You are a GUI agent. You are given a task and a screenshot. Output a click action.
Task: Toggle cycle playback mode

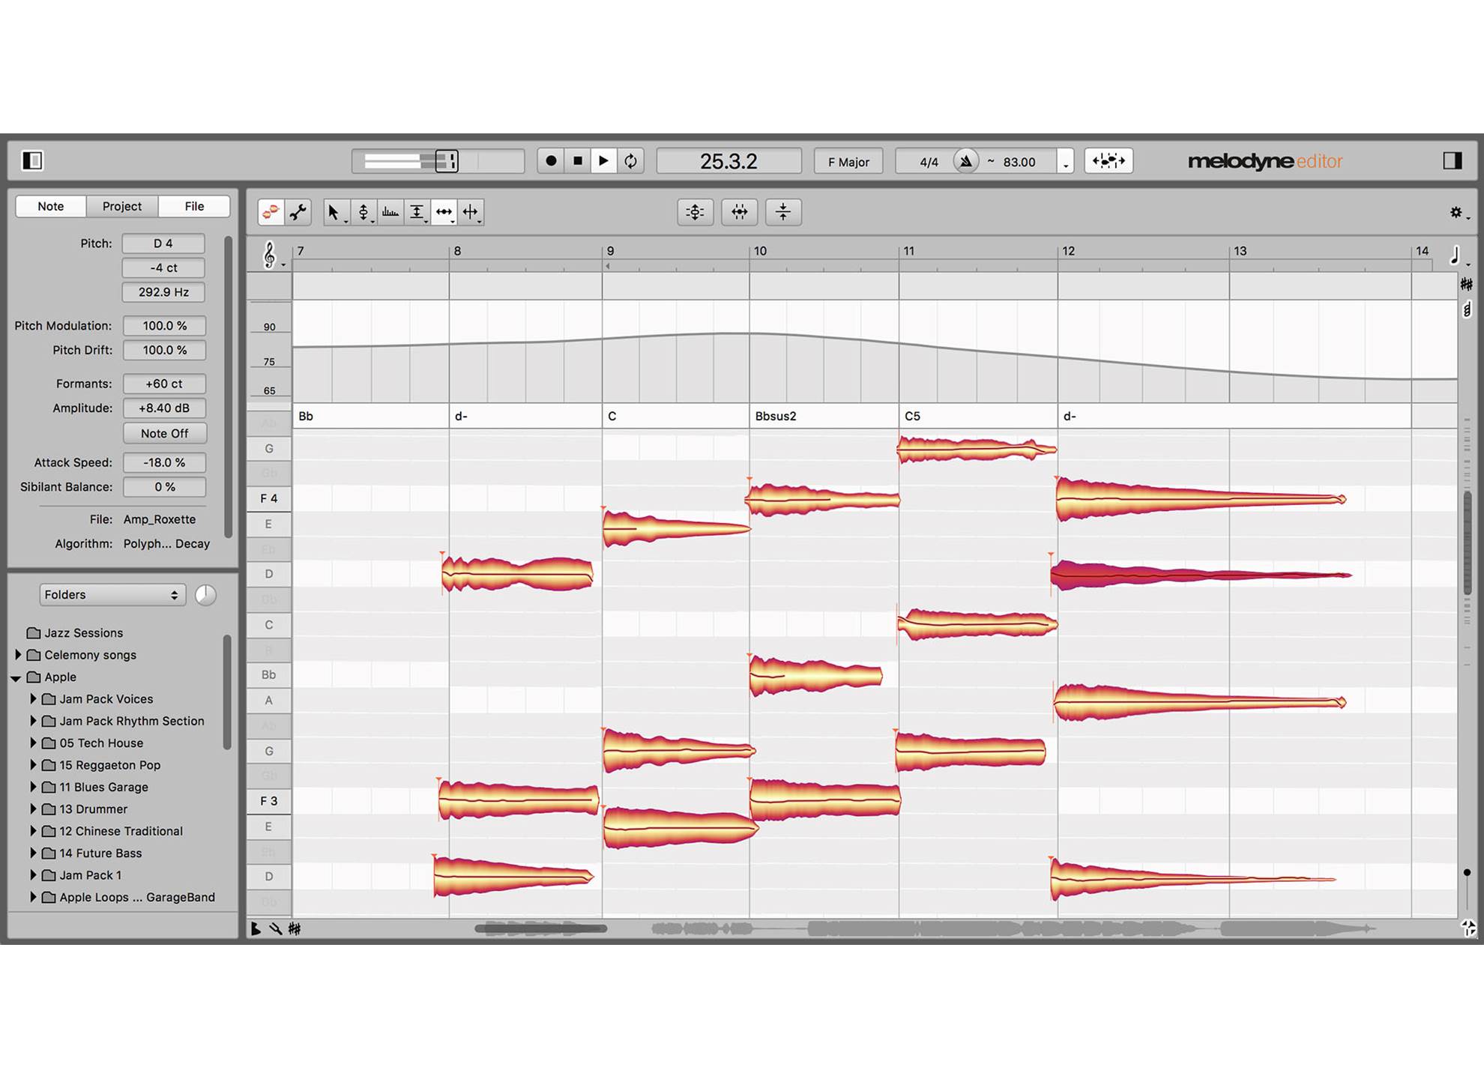[x=630, y=161]
